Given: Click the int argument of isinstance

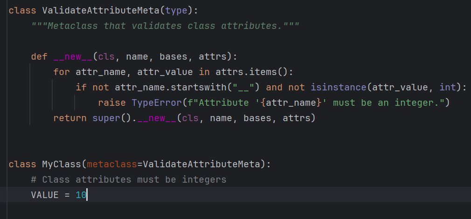Looking at the screenshot, I should (448, 87).
